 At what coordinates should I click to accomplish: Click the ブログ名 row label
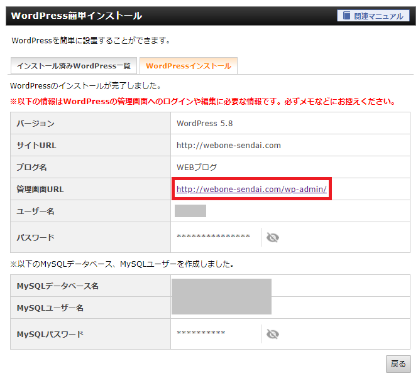tap(31, 167)
